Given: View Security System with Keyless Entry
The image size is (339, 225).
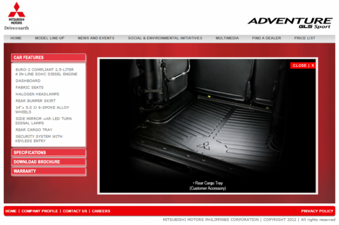Looking at the screenshot, I should [39, 139].
